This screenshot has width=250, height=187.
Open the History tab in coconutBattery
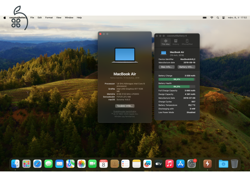[x=176, y=42]
